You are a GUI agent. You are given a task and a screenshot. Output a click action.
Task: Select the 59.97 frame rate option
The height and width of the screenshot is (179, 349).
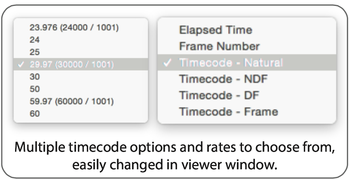pyautogui.click(x=71, y=102)
